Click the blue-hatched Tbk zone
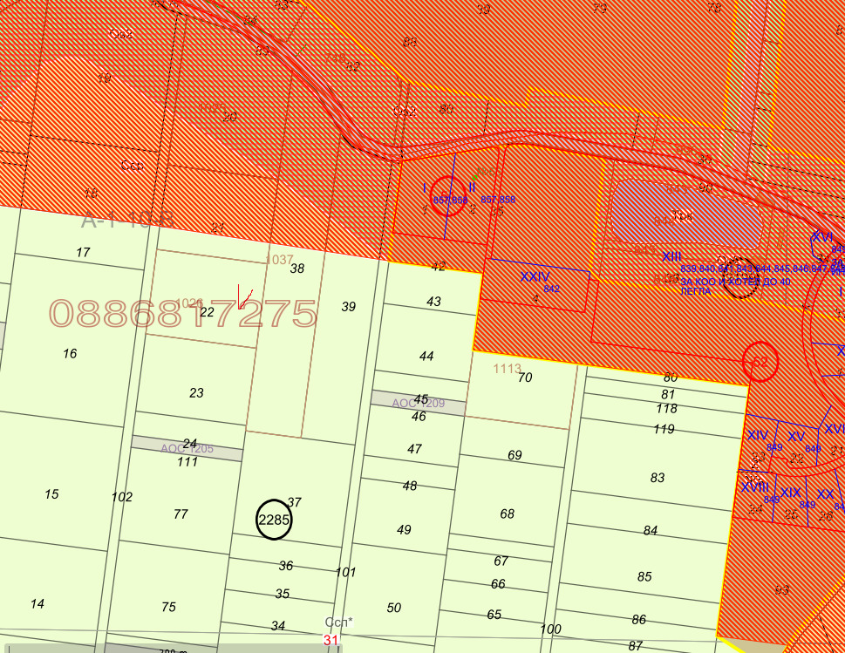Screen dimensions: 845x653 tap(685, 214)
